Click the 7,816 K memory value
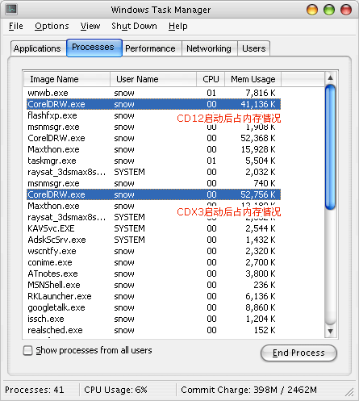This screenshot has height=401, width=359. [x=261, y=93]
